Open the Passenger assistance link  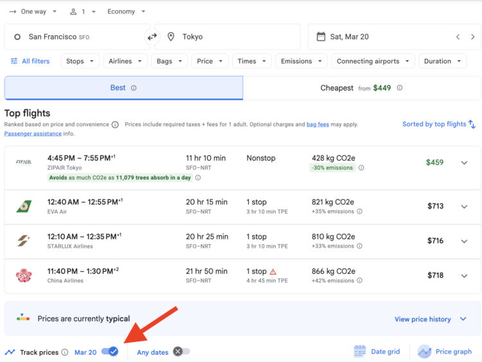coord(33,134)
